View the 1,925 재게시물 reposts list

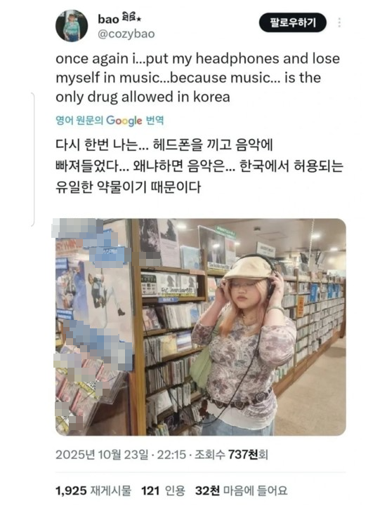93,490
